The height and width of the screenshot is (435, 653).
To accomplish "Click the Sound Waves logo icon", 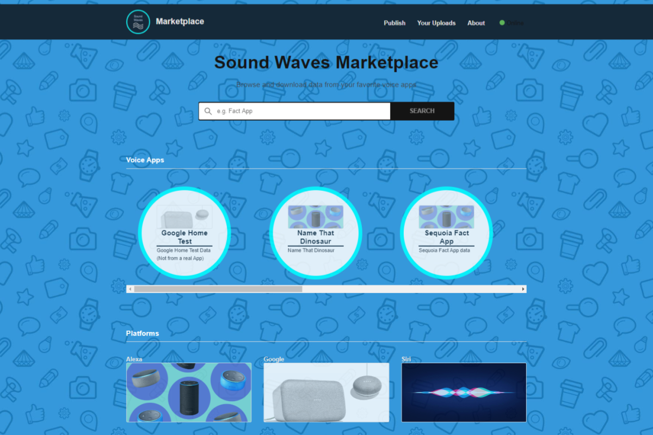I will (x=138, y=22).
